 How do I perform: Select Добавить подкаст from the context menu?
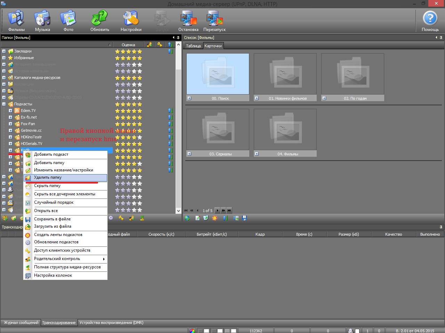tap(51, 154)
